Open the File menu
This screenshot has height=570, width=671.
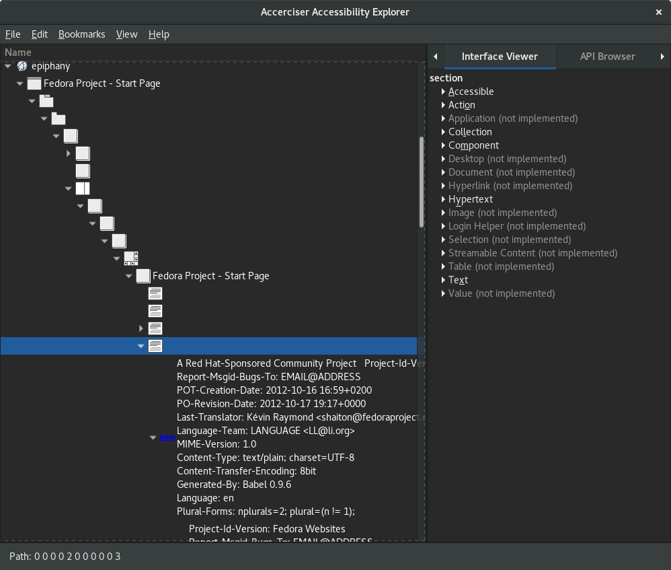pos(13,34)
